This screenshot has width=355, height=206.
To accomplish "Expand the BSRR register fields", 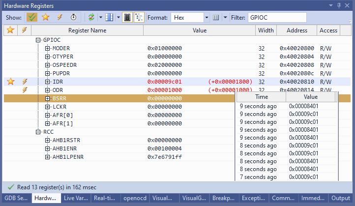I will pyautogui.click(x=47, y=98).
